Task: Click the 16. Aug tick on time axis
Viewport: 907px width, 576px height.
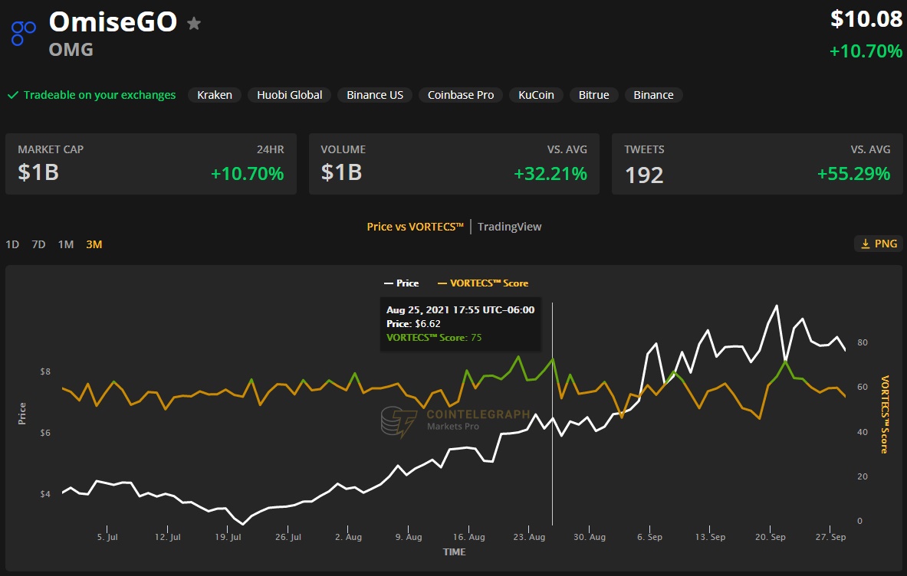Action: (x=469, y=537)
